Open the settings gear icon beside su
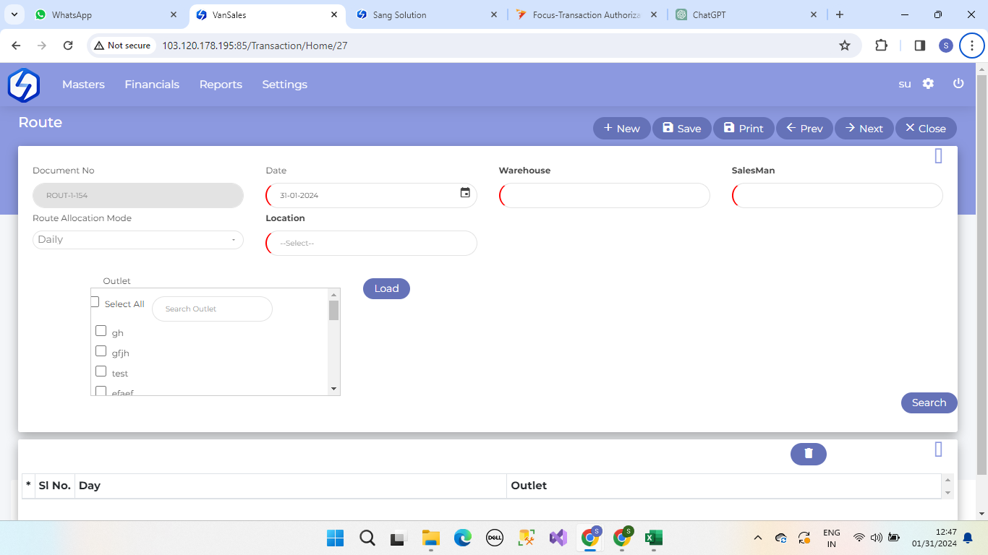Screen dimensions: 988x555 tap(928, 84)
